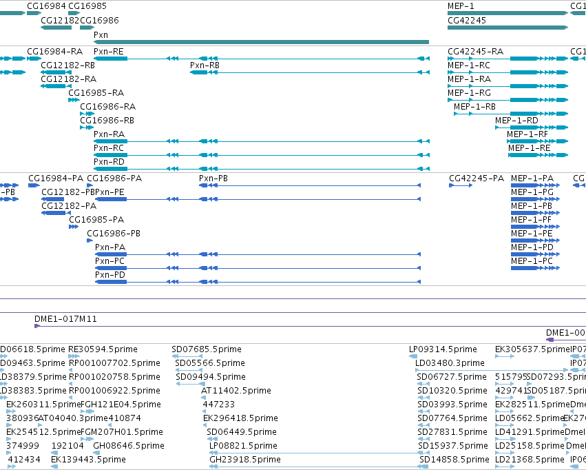Viewport: 586px width, 470px height.
Task: Select the MEP-1-RC transcript label
Action: click(469, 65)
